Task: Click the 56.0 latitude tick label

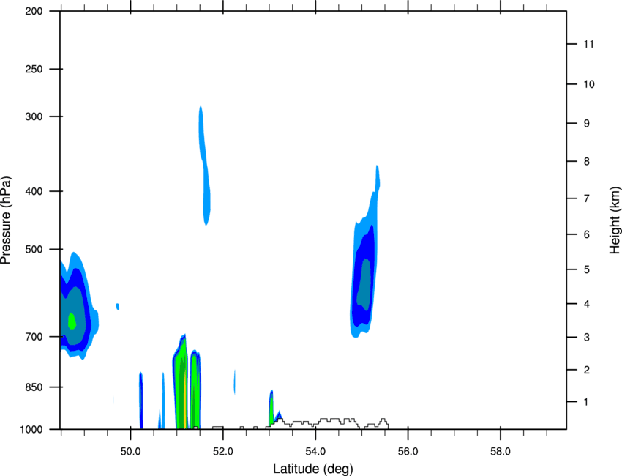Action: pos(408,452)
